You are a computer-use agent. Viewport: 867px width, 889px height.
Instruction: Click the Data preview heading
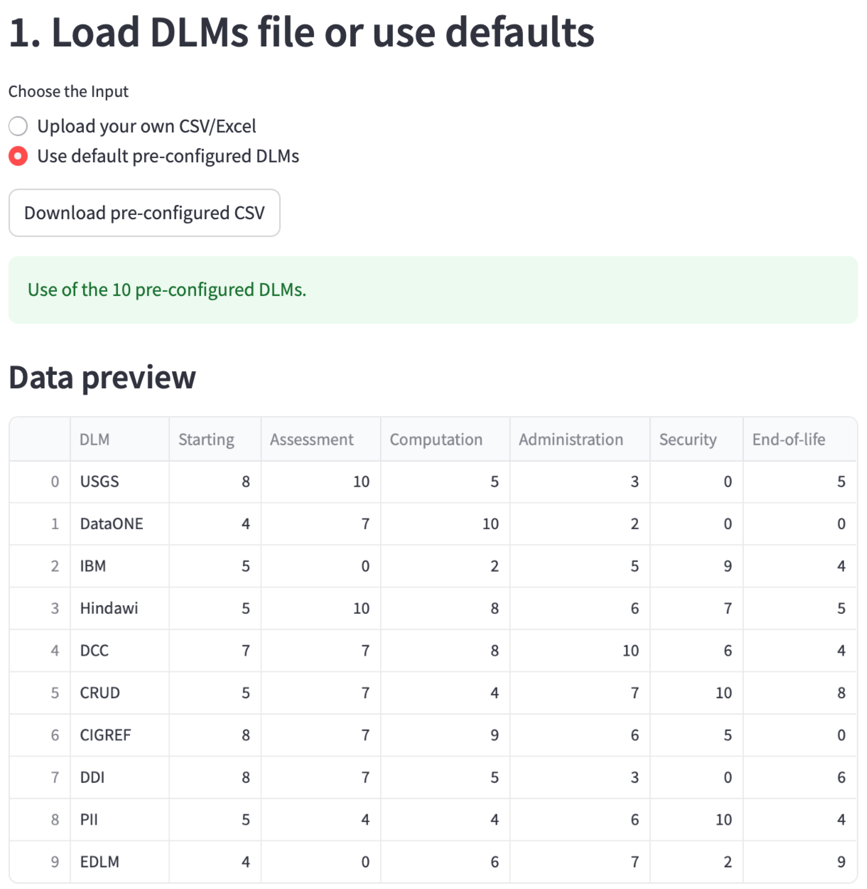point(102,378)
